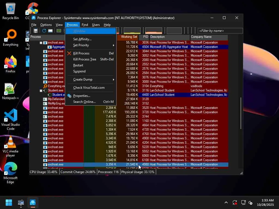Select the Everything desktop shortcut
279x209 pixels.
[x=11, y=38]
